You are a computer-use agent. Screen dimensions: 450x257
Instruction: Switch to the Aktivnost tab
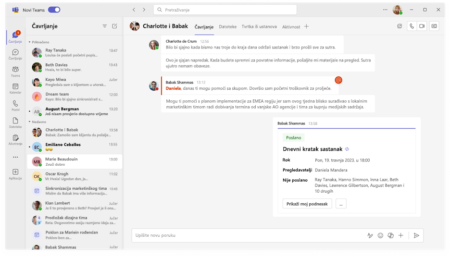[x=291, y=27]
